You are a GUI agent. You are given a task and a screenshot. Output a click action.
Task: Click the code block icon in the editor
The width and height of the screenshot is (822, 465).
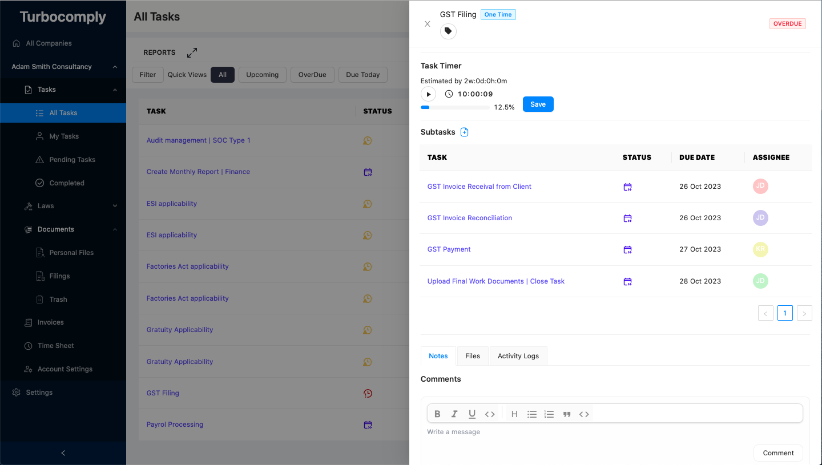click(x=584, y=414)
